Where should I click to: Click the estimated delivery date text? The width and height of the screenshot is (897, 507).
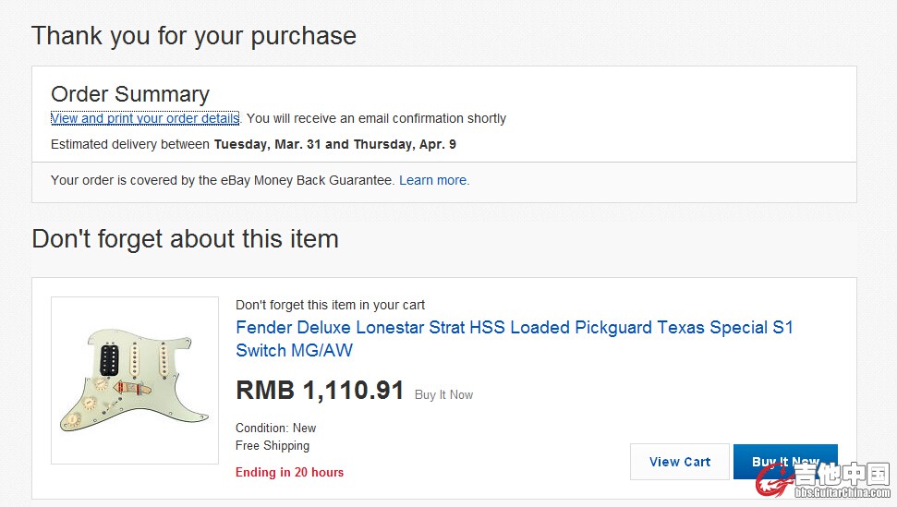[x=334, y=144]
